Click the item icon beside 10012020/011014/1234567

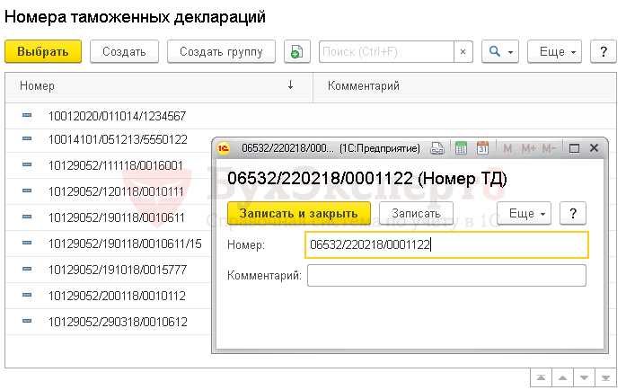[x=27, y=115]
